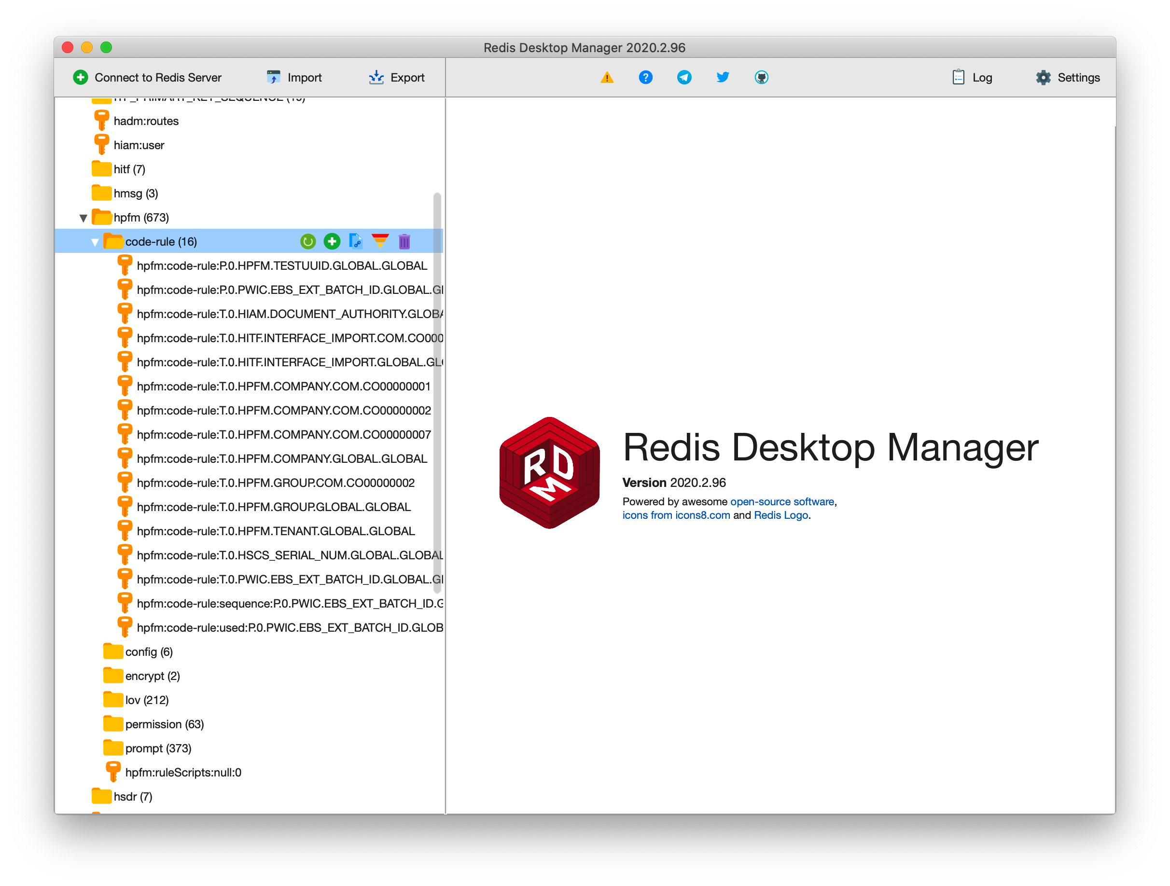
Task: Open the blue help question-mark icon
Action: [645, 77]
